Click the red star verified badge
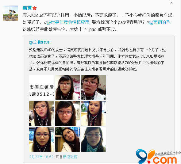The width and height of the screenshot is (181, 164). pos(35,8)
